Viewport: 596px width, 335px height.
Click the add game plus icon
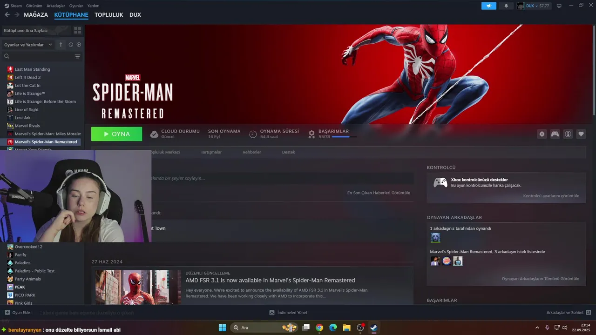click(7, 313)
